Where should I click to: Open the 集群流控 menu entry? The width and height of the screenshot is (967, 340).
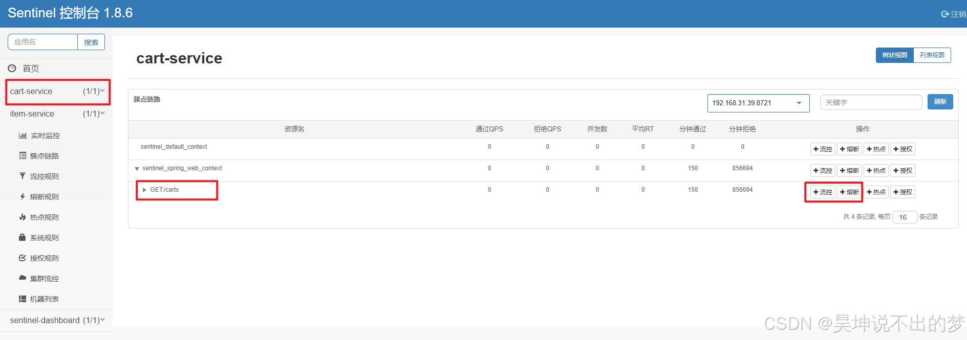pyautogui.click(x=44, y=279)
